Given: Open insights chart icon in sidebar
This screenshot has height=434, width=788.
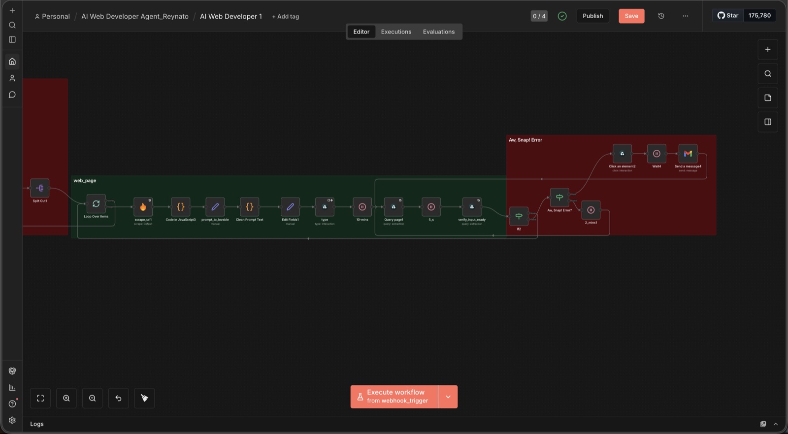Looking at the screenshot, I should coord(12,388).
